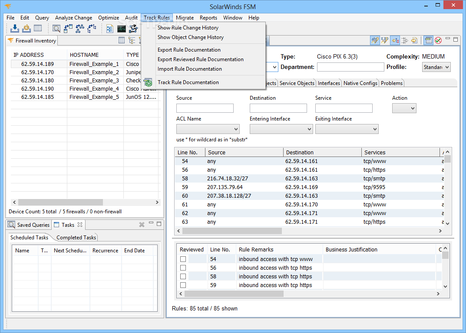Click the packet path trace toolbar icon

coord(133,29)
